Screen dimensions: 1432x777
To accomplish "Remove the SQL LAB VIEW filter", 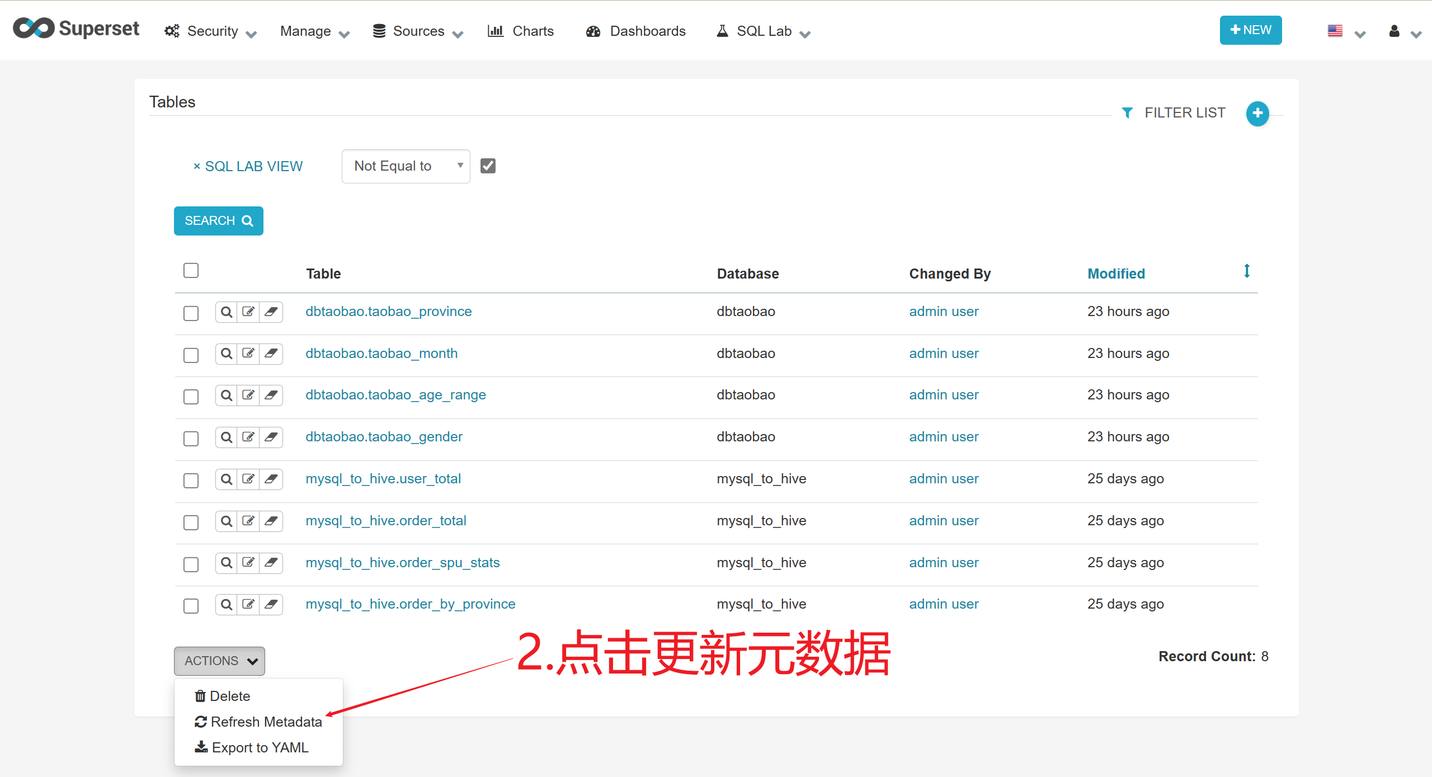I will [197, 167].
